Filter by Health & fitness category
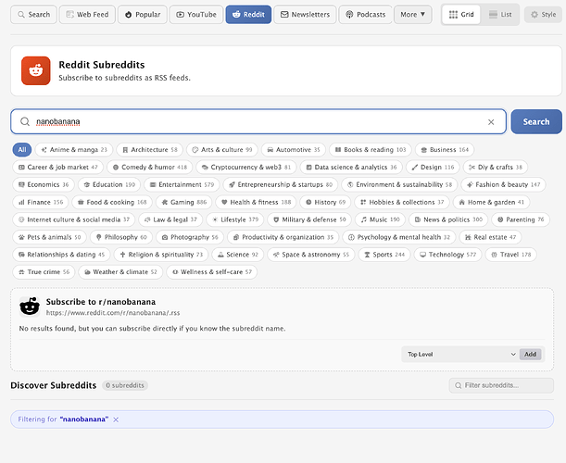Screen dimensions: 566x463 256,202
